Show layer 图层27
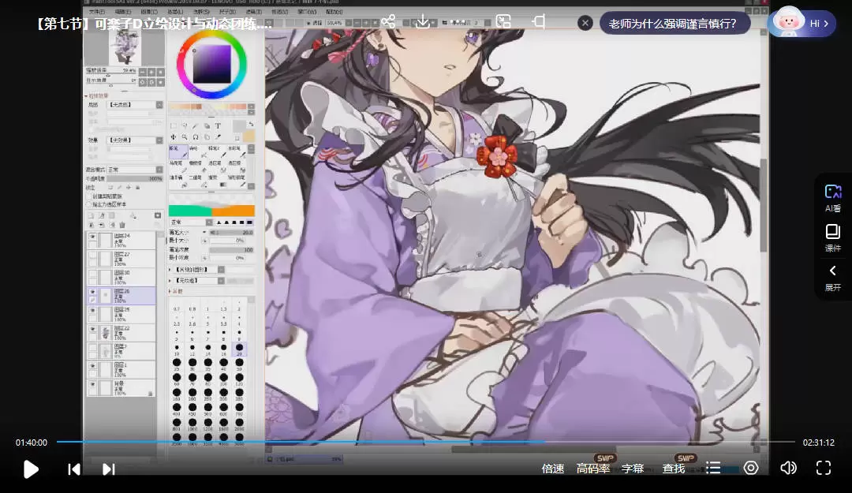Image resolution: width=852 pixels, height=493 pixels. pos(93,255)
